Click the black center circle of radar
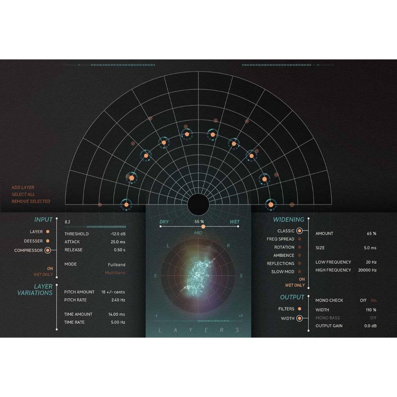Viewport: 397px width, 397px height. click(x=198, y=204)
